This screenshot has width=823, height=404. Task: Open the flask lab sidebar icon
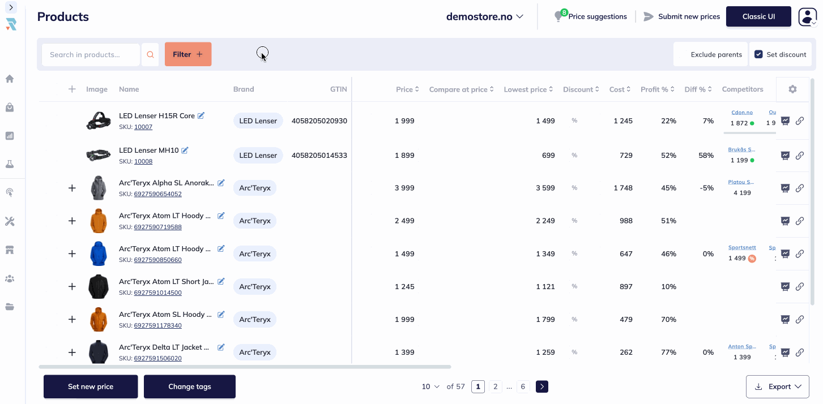pos(10,164)
